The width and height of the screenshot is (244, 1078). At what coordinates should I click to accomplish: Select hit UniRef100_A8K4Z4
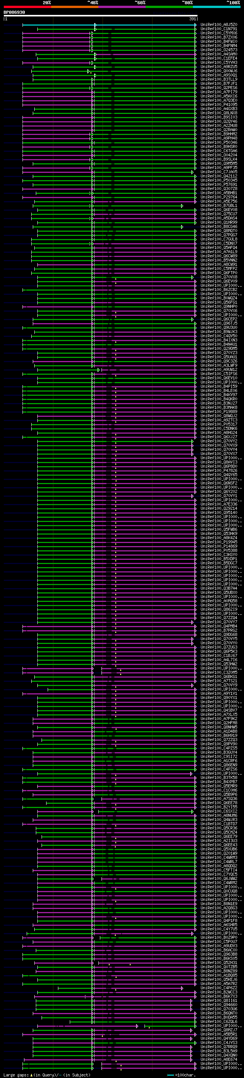[219, 538]
